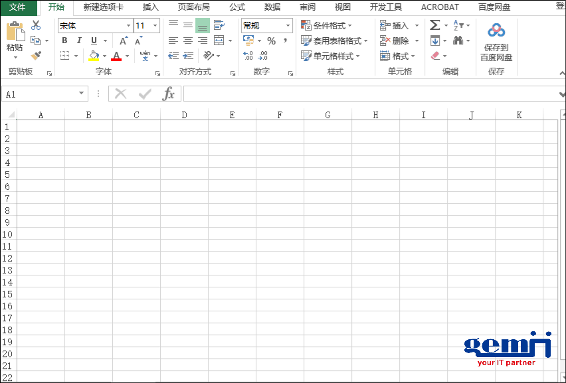Open the find and select binoculars icon
566x383 pixels.
[458, 40]
